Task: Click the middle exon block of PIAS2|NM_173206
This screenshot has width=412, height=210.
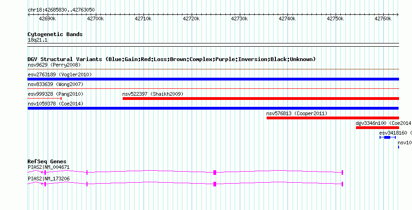Action: click(215, 184)
